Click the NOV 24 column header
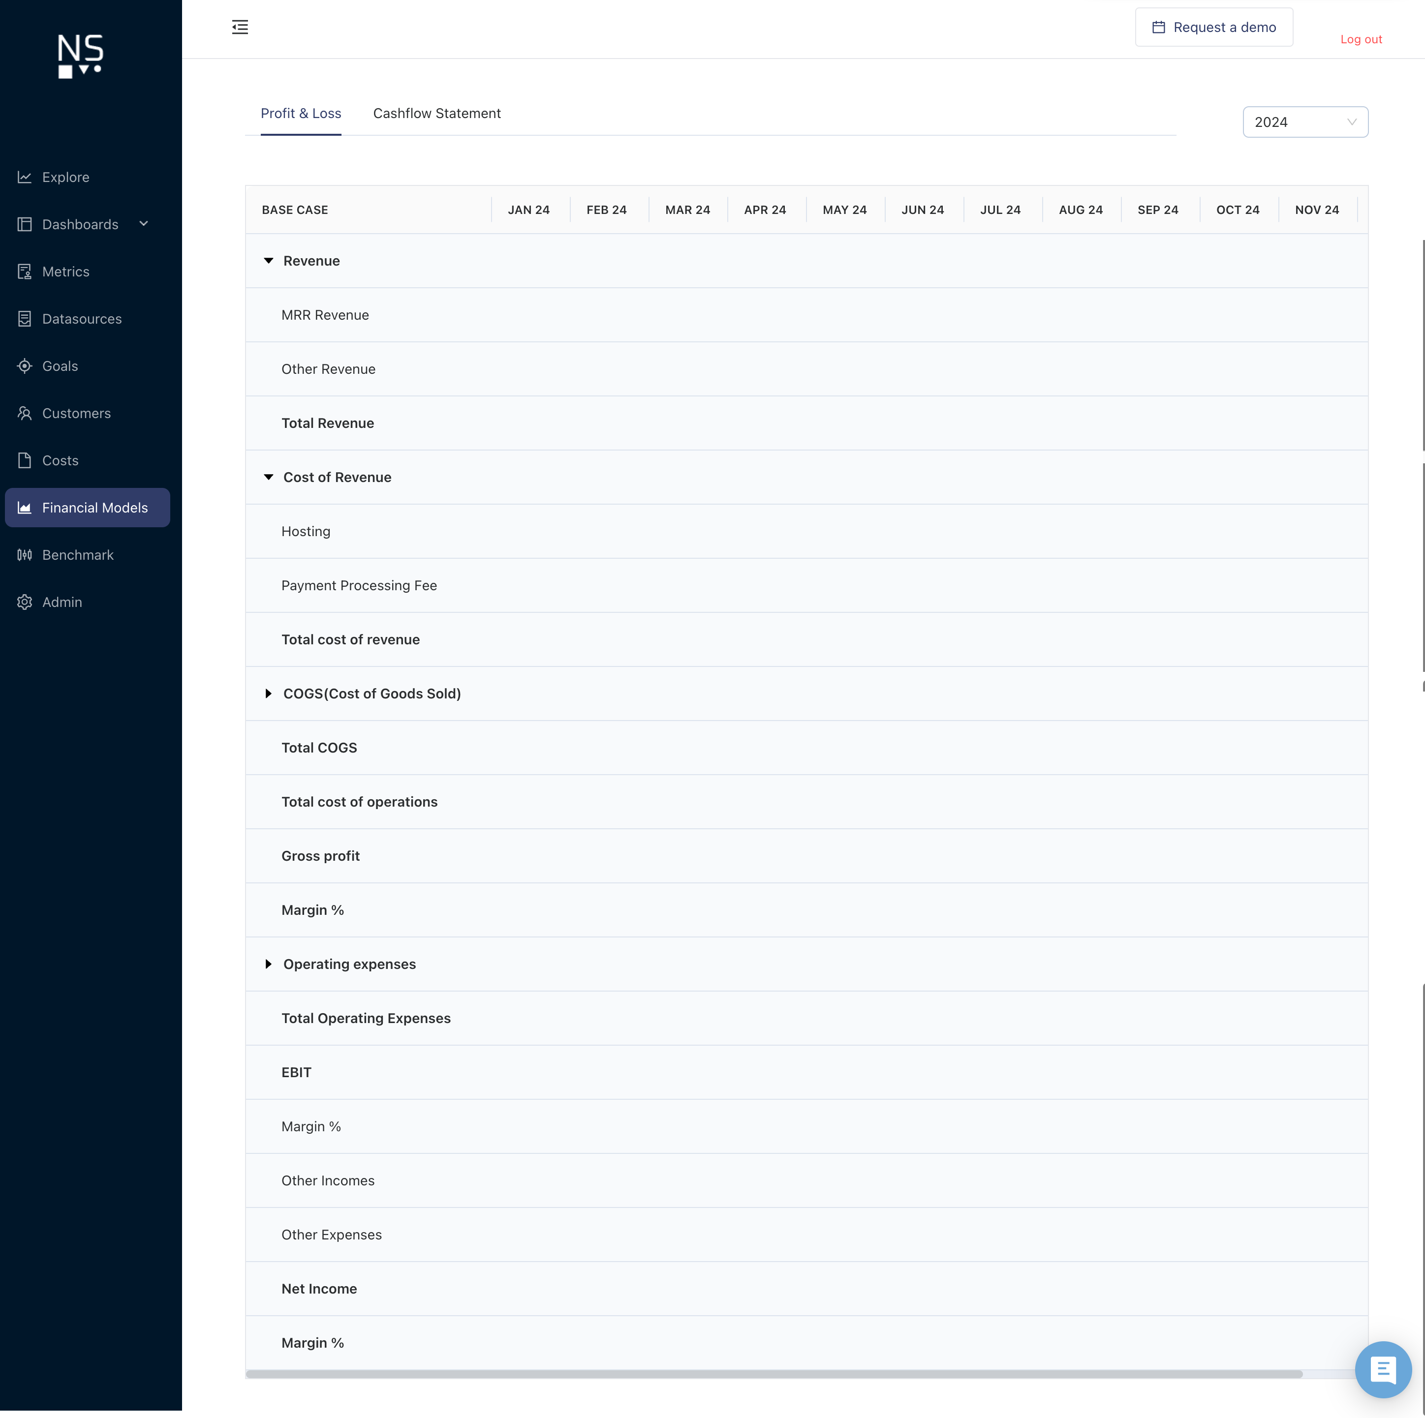The image size is (1425, 1418). point(1317,210)
